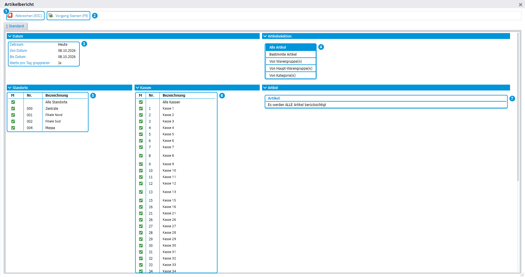
Task: Toggle Kasse 21 checkbox
Action: tap(141, 213)
